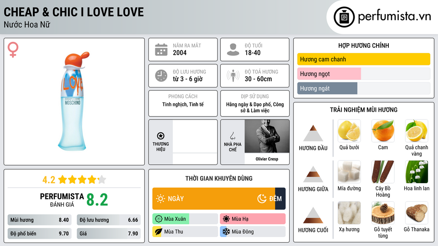Click the moon icon next to Đêm
This screenshot has height=246, width=438.
click(x=262, y=199)
